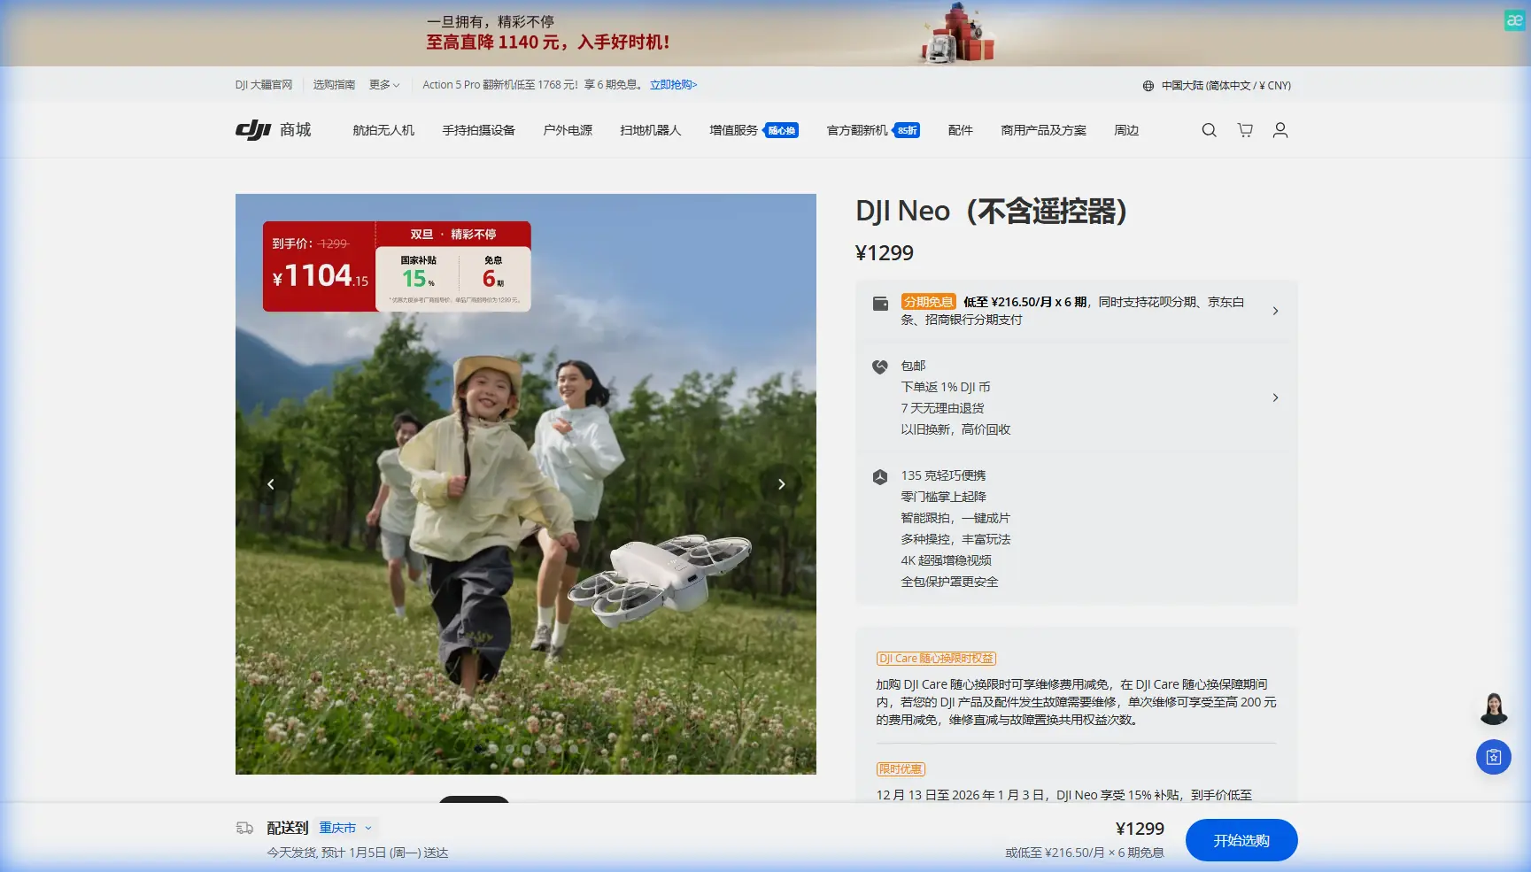Click the DJI Care 随心换限时权益 tag
The width and height of the screenshot is (1531, 872).
[935, 658]
